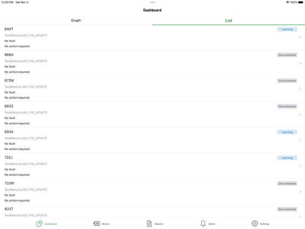Open motor 693A entry
Screen dimensions: 305x229
(x=152, y=140)
